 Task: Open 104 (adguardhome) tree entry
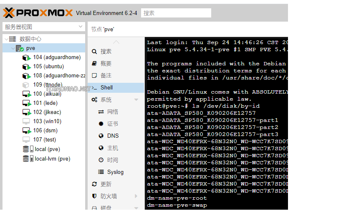pyautogui.click(x=57, y=57)
